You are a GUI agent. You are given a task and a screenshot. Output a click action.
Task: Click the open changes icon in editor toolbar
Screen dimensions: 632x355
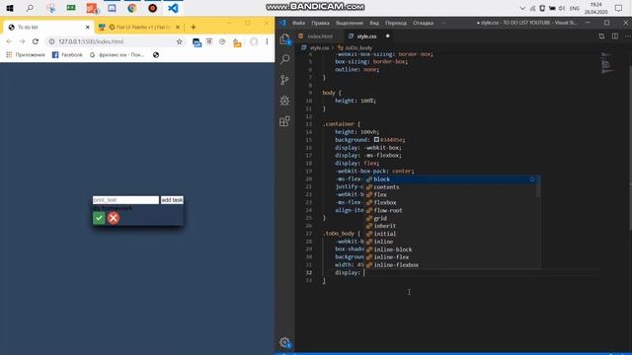[601, 36]
